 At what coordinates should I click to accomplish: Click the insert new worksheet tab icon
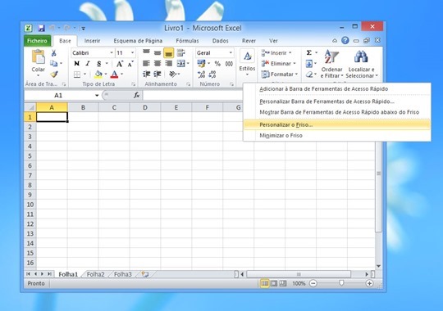[145, 274]
